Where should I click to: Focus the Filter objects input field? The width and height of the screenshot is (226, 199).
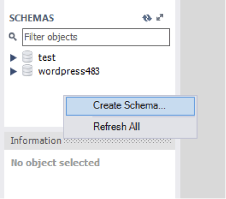click(x=96, y=37)
